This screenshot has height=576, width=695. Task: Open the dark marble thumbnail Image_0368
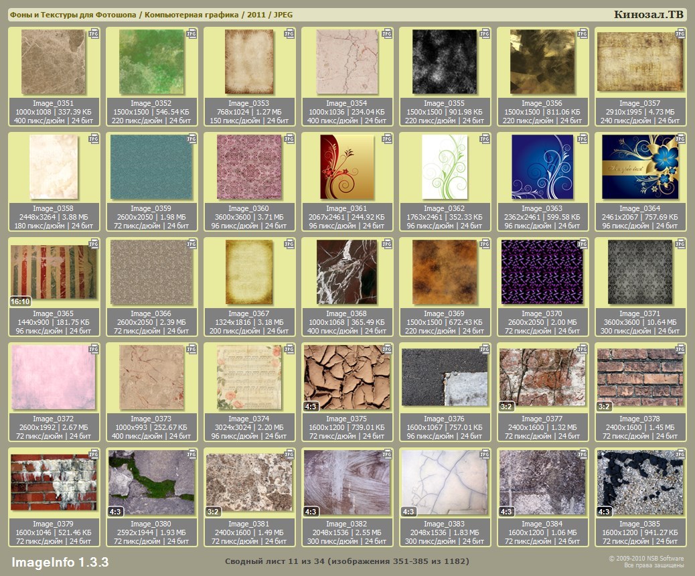347,272
